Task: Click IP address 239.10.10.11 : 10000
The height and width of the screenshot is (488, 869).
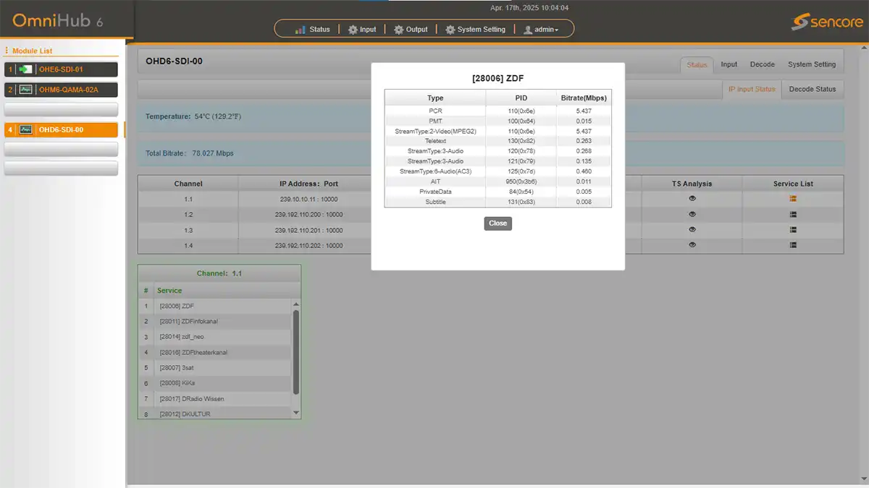Action: (x=309, y=199)
